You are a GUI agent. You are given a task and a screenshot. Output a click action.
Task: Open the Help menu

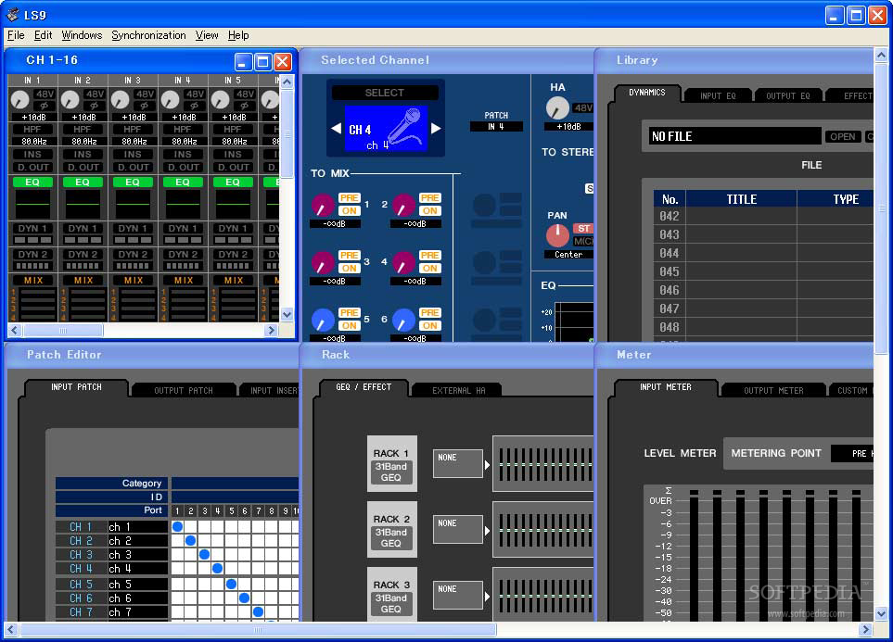[238, 35]
